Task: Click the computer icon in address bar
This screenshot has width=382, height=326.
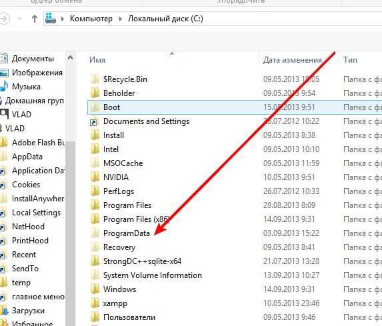Action: [x=51, y=19]
